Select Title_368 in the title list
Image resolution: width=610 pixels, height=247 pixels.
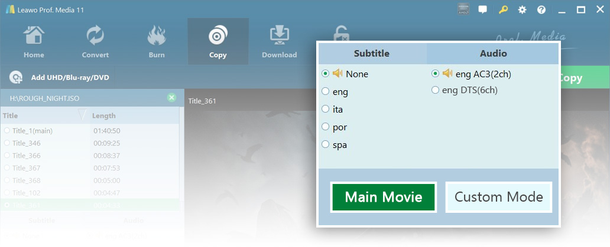point(27,180)
